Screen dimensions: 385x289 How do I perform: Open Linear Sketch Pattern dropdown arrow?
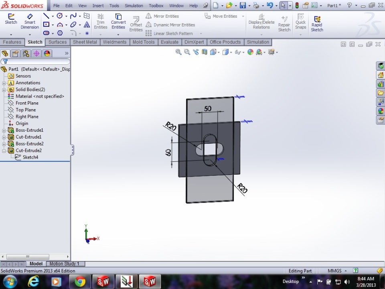[x=201, y=33]
